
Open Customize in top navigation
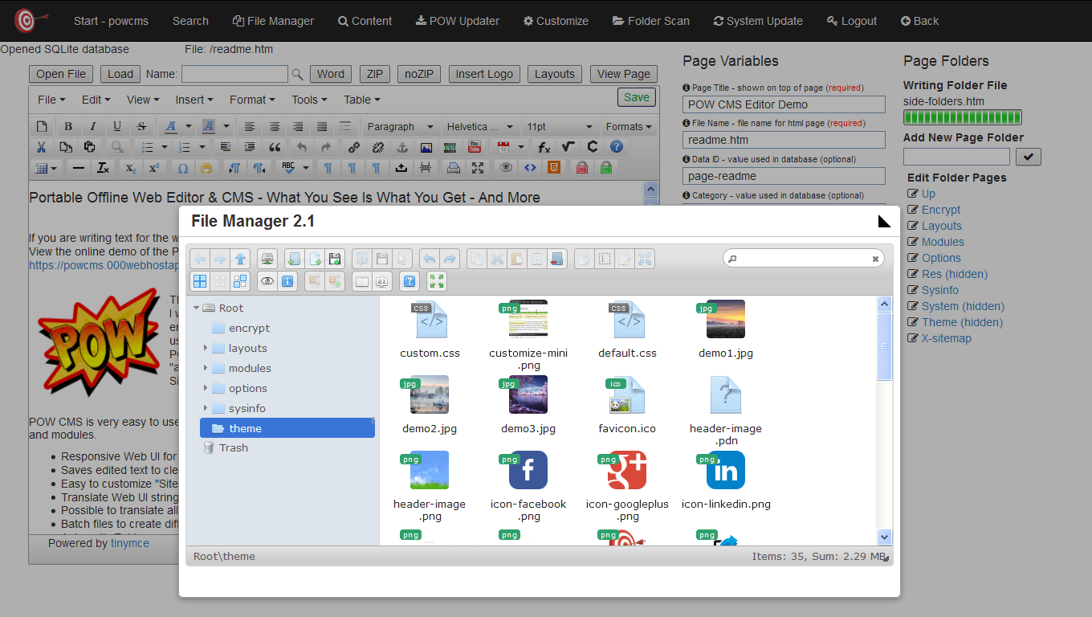click(556, 21)
